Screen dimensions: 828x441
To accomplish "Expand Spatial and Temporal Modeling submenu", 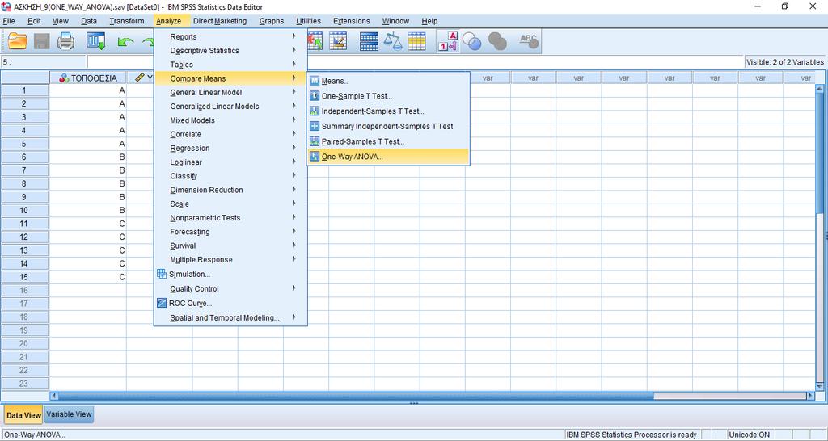I will point(230,318).
